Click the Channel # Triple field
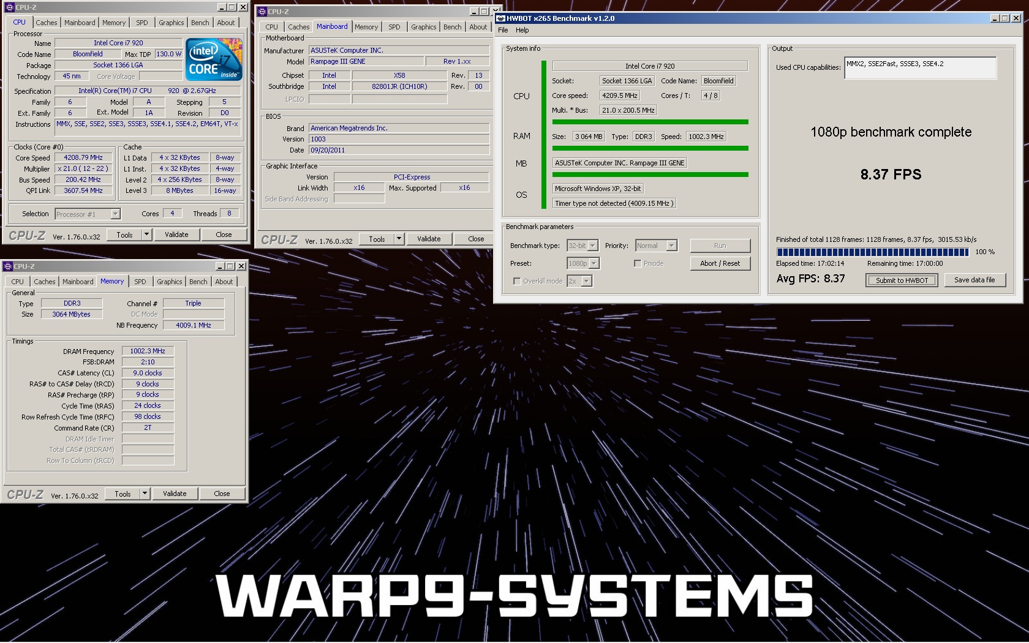The width and height of the screenshot is (1029, 643). [x=194, y=303]
